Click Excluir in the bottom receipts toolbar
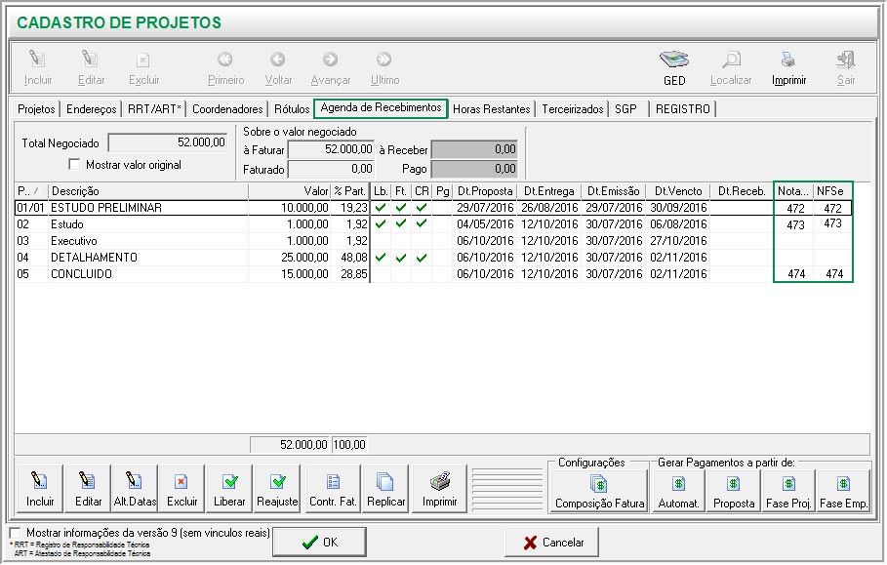 (181, 489)
